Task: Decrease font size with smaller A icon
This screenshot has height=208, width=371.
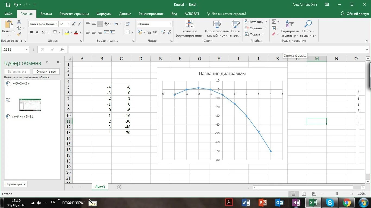Action: point(79,24)
